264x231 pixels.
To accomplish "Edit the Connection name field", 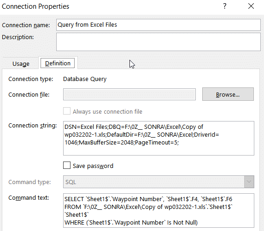I will [158, 25].
